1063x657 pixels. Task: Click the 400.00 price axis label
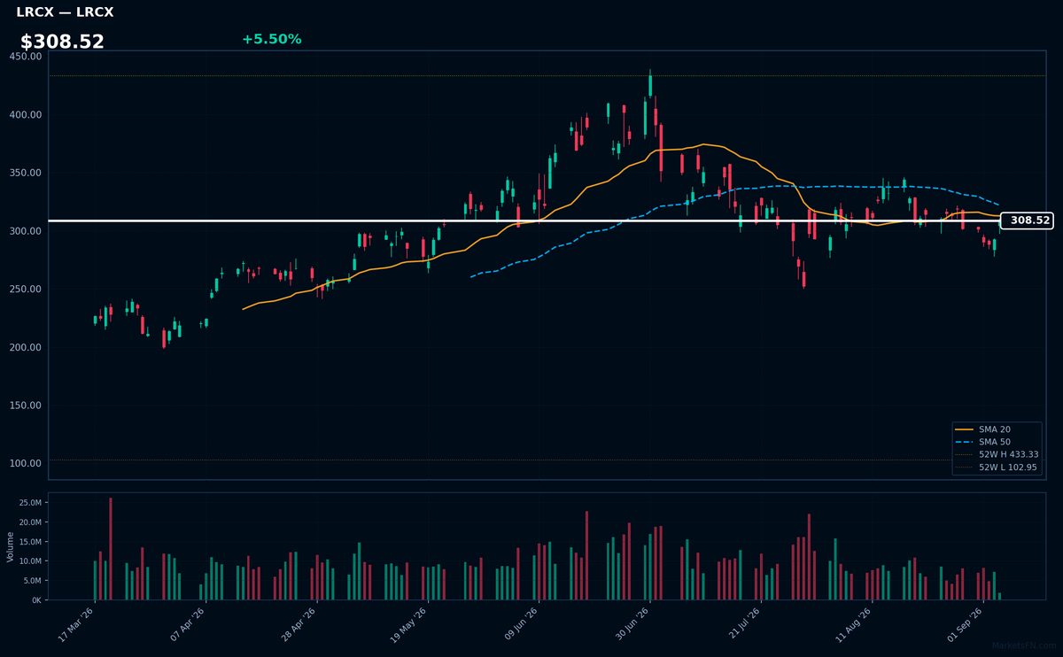pyautogui.click(x=26, y=115)
